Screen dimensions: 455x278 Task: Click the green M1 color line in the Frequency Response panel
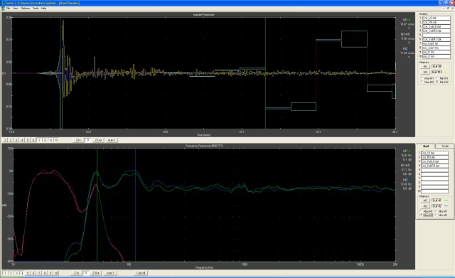[x=446, y=201]
